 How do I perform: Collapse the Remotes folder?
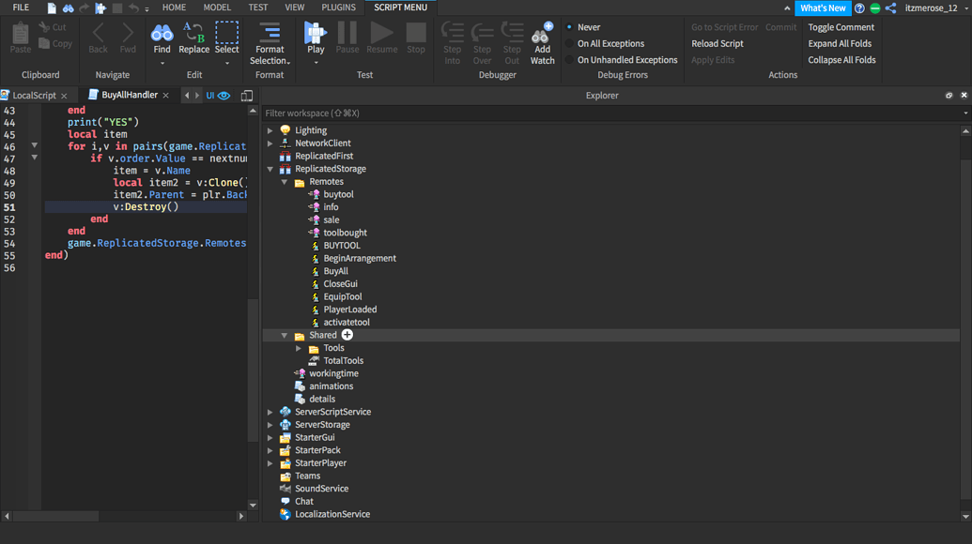pyautogui.click(x=285, y=182)
